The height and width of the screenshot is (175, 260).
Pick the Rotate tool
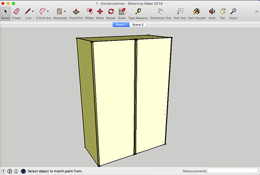point(111,13)
